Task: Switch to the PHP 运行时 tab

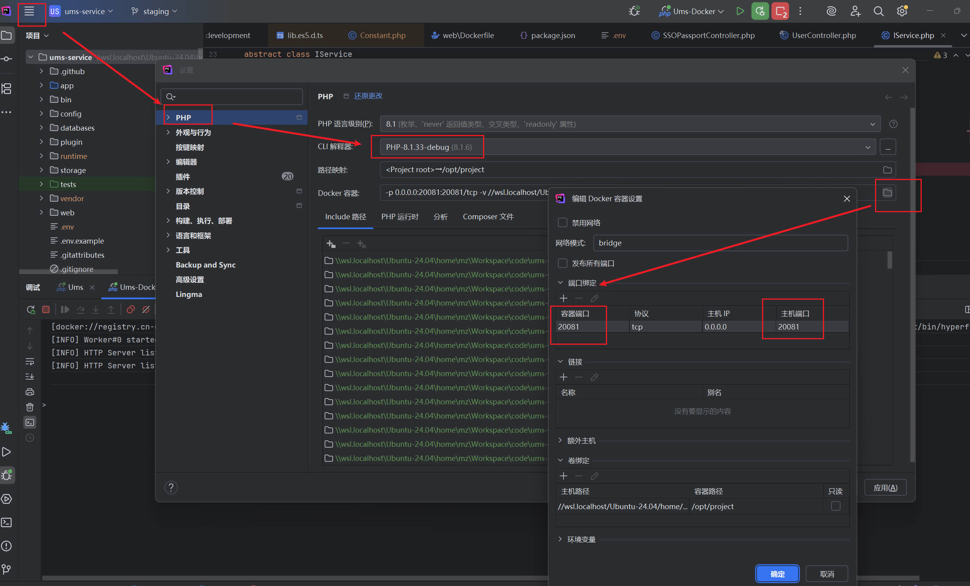Action: [399, 217]
